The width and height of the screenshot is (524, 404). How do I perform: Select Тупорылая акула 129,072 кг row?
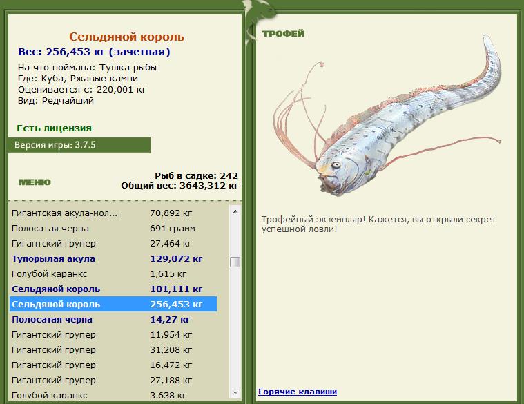click(x=113, y=259)
